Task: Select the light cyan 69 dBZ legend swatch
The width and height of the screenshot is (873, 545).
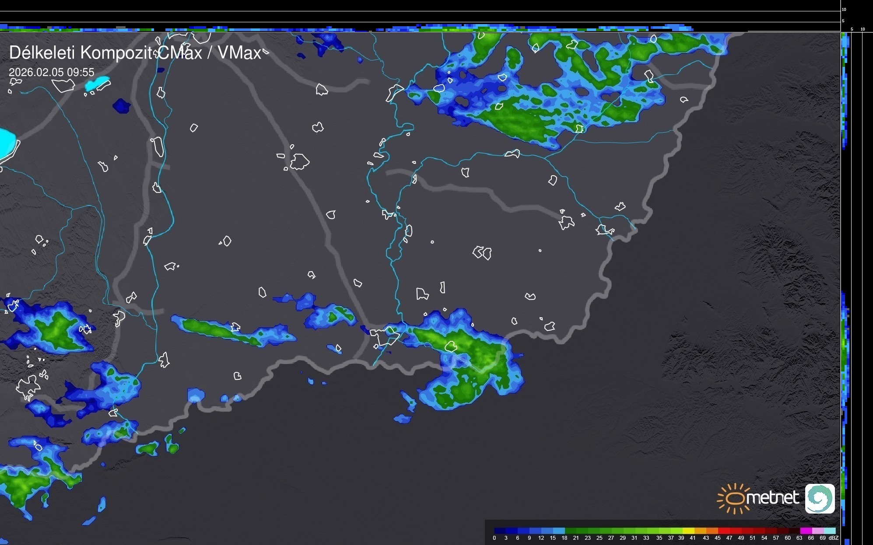Action: (x=830, y=531)
